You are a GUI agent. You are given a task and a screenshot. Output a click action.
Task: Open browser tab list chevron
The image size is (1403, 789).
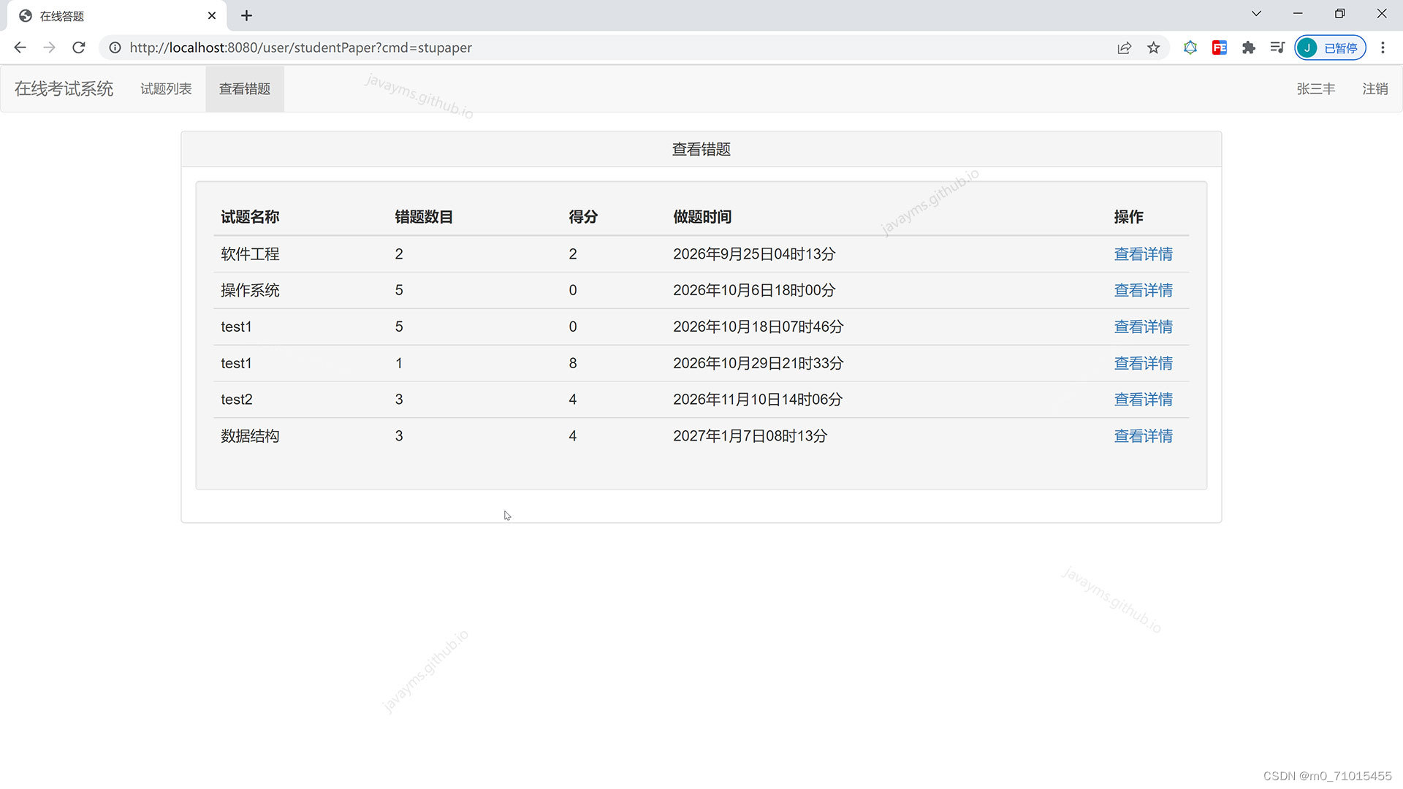1256,13
